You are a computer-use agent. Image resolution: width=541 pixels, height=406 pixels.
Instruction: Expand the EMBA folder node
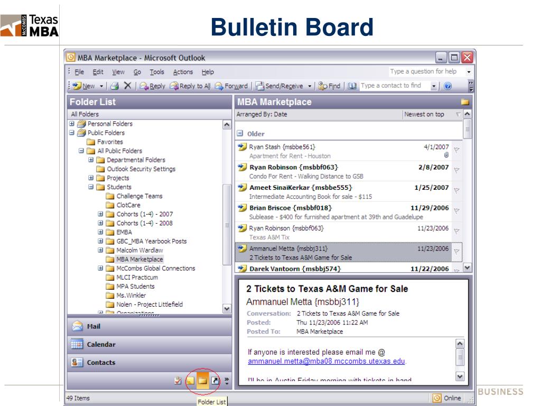[x=100, y=232]
